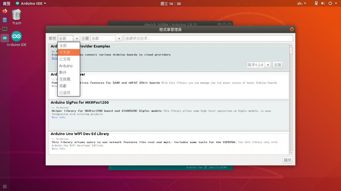
Task: Click the library list scrollbar thumb
Action: (291, 51)
